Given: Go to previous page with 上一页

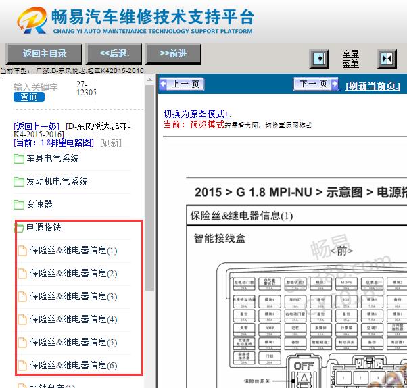Looking at the screenshot, I should (x=183, y=84).
